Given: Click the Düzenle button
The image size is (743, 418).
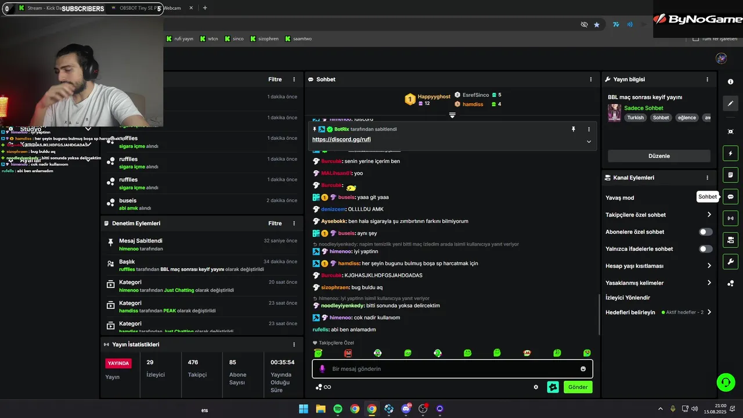Looking at the screenshot, I should (x=659, y=156).
